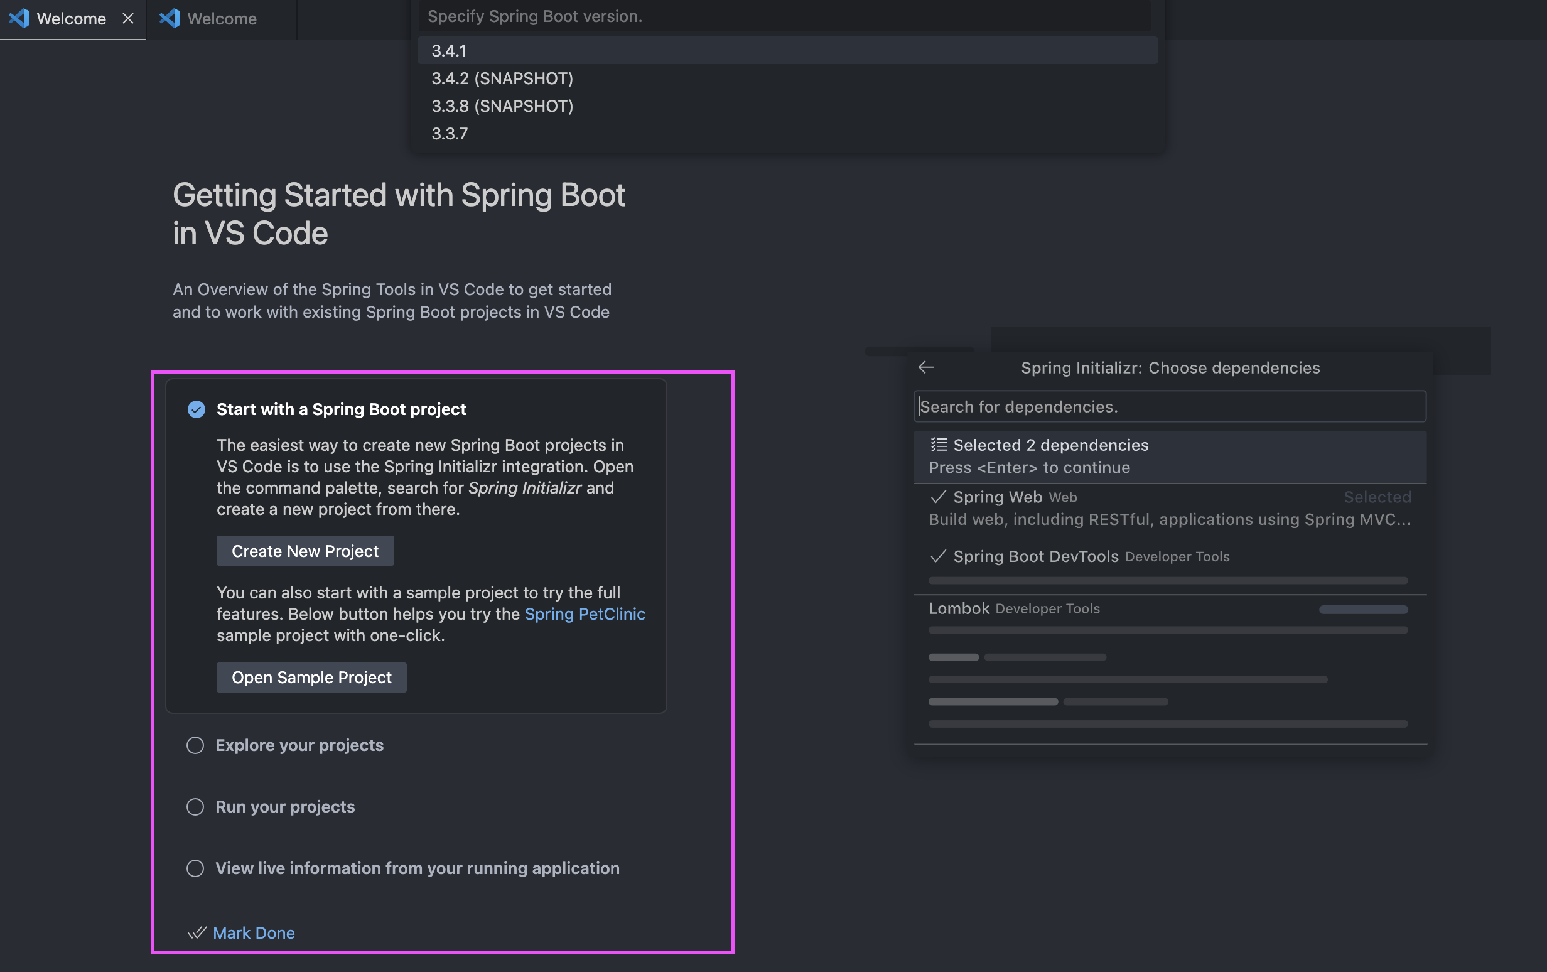1547x972 pixels.
Task: Expand the Explore your projects step
Action: coord(299,745)
